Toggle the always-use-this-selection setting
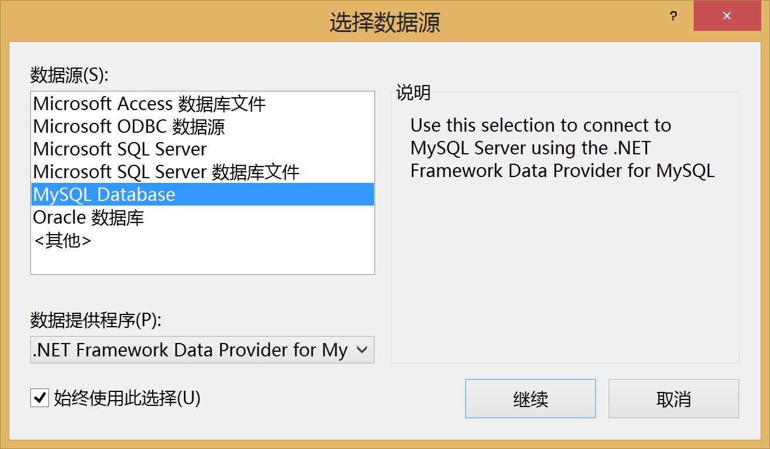 click(x=39, y=399)
